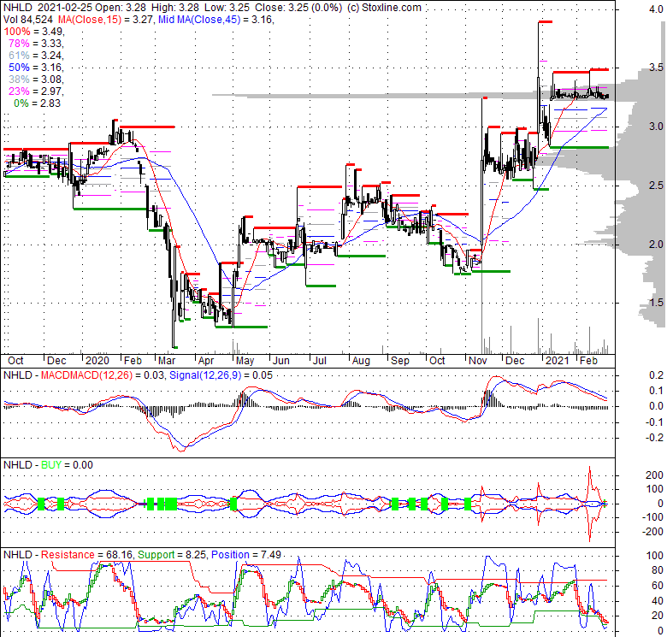The height and width of the screenshot is (637, 667).
Task: Click the green 'Support' label
Action: click(156, 555)
